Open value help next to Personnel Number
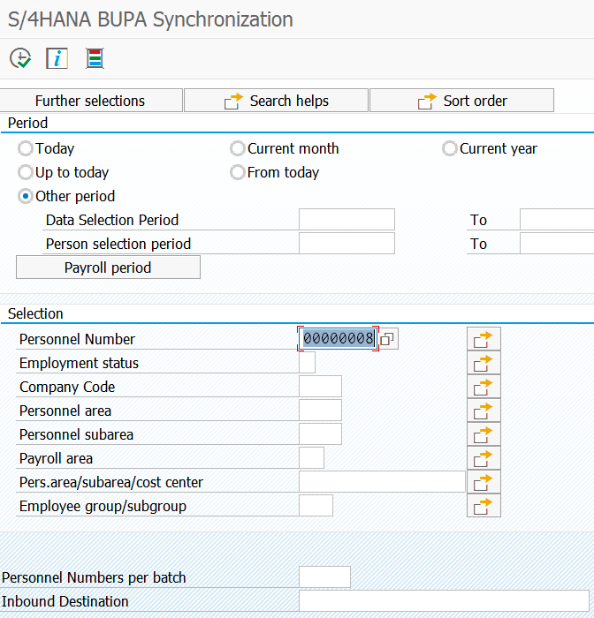Viewport: 594px width, 618px height. pos(387,339)
